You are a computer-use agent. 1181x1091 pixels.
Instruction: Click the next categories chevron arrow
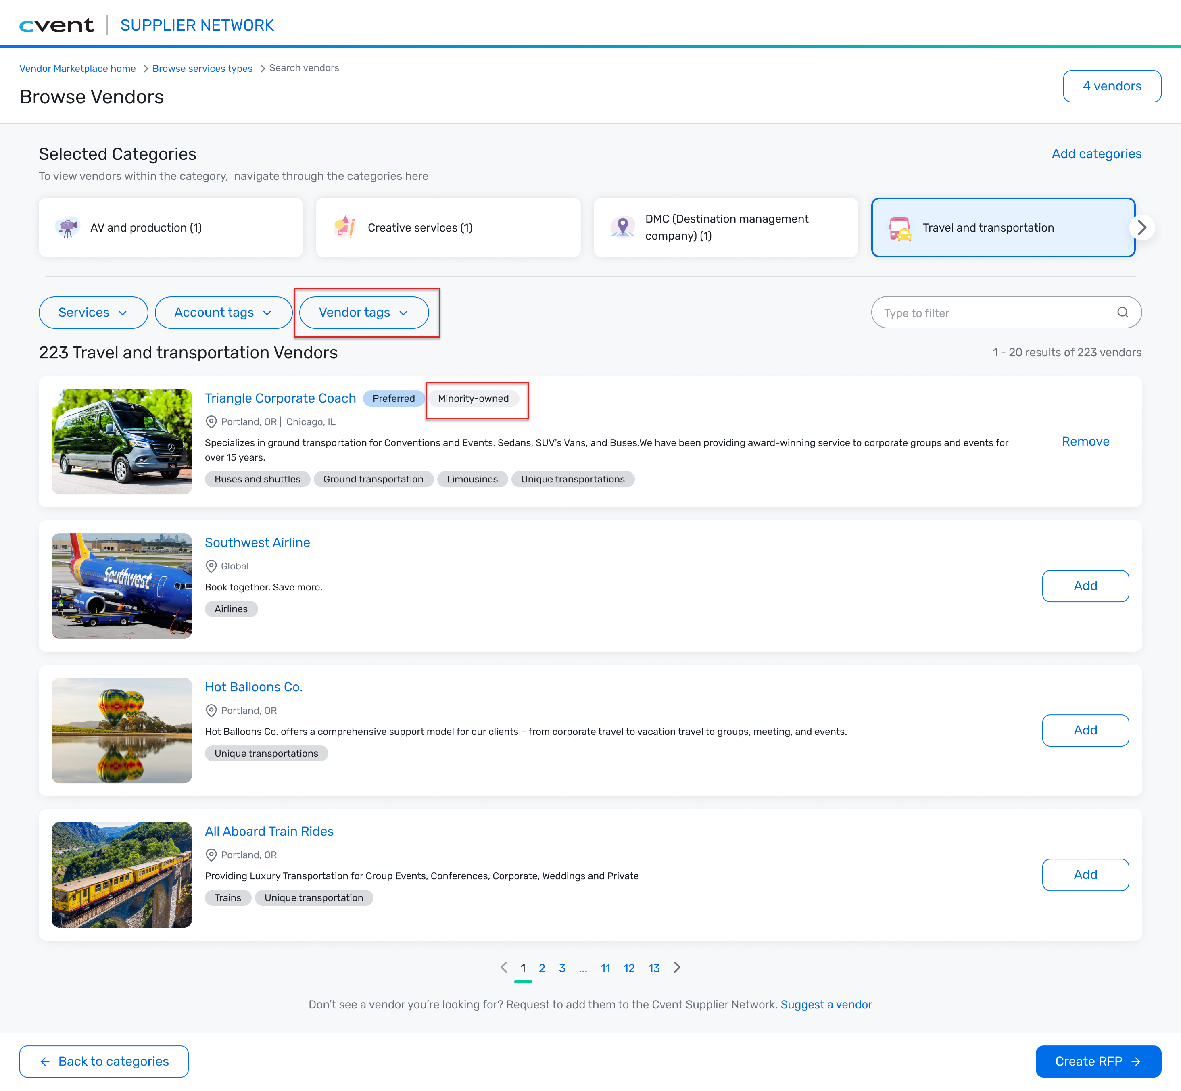[1142, 227]
